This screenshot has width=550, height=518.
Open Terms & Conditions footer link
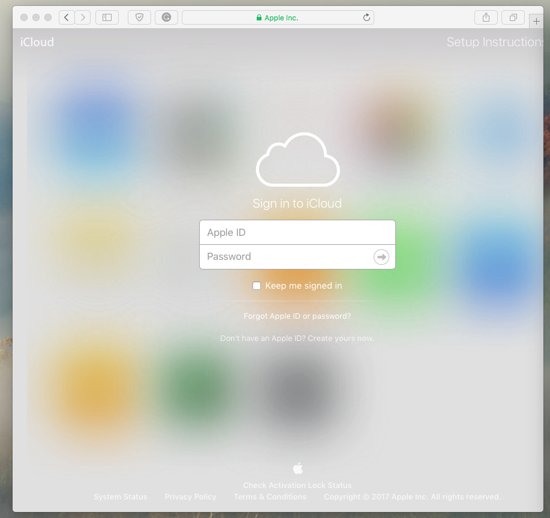pyautogui.click(x=270, y=497)
